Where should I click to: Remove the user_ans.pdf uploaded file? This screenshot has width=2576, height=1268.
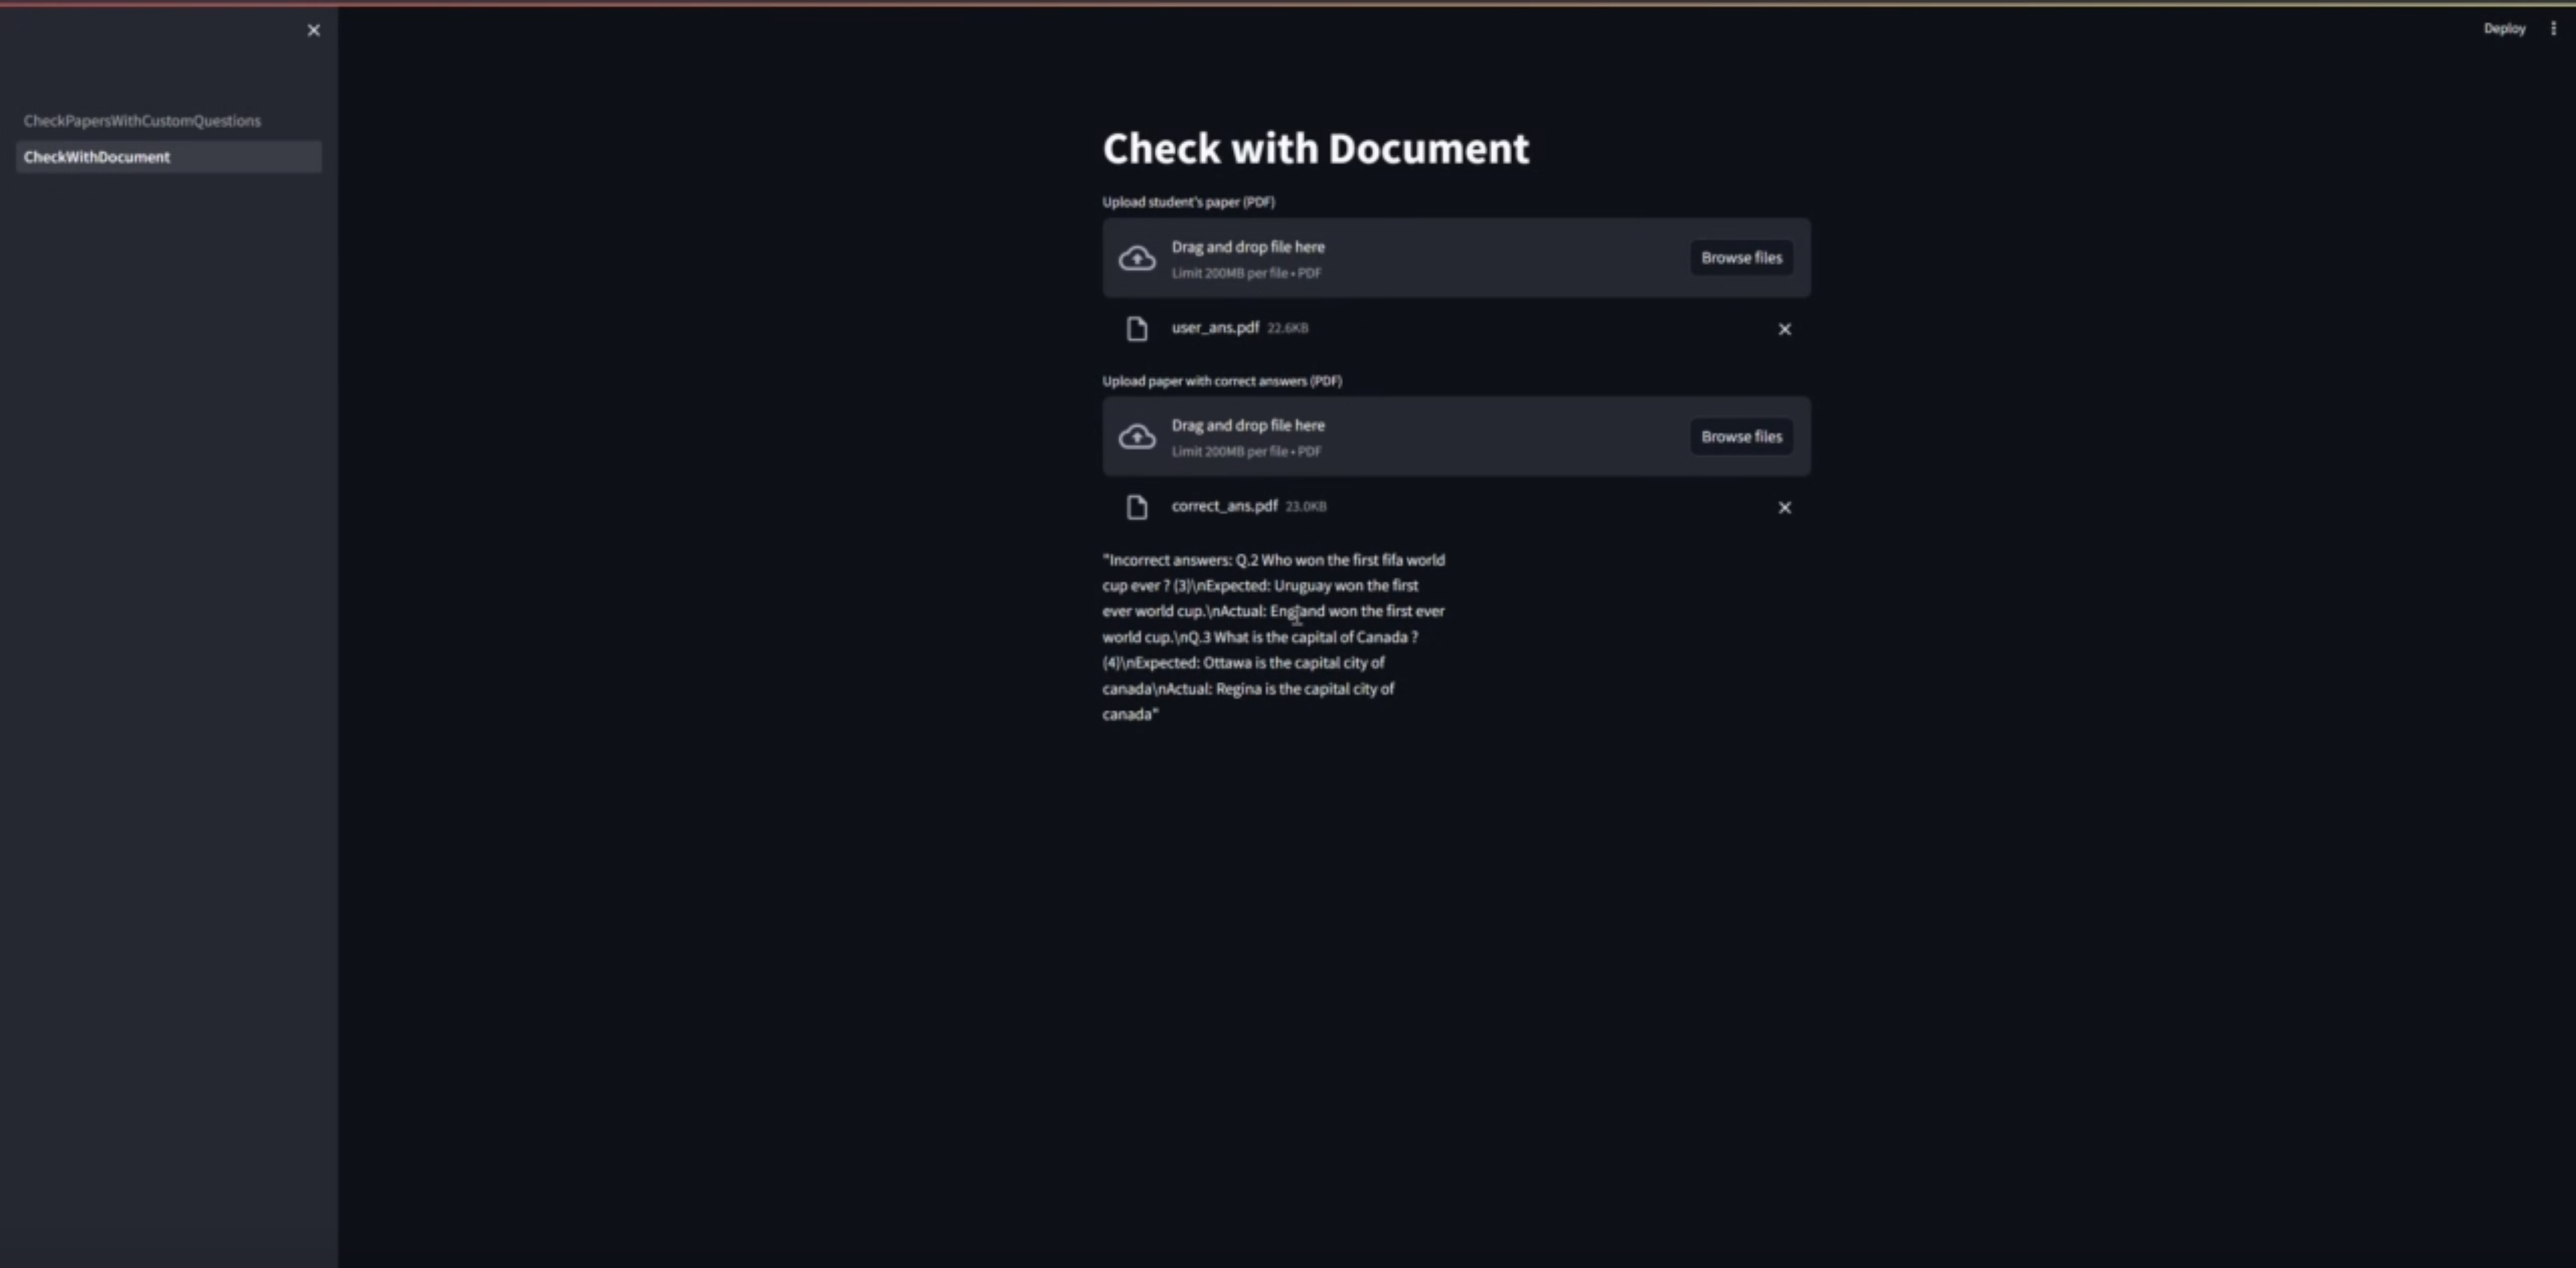(1784, 329)
